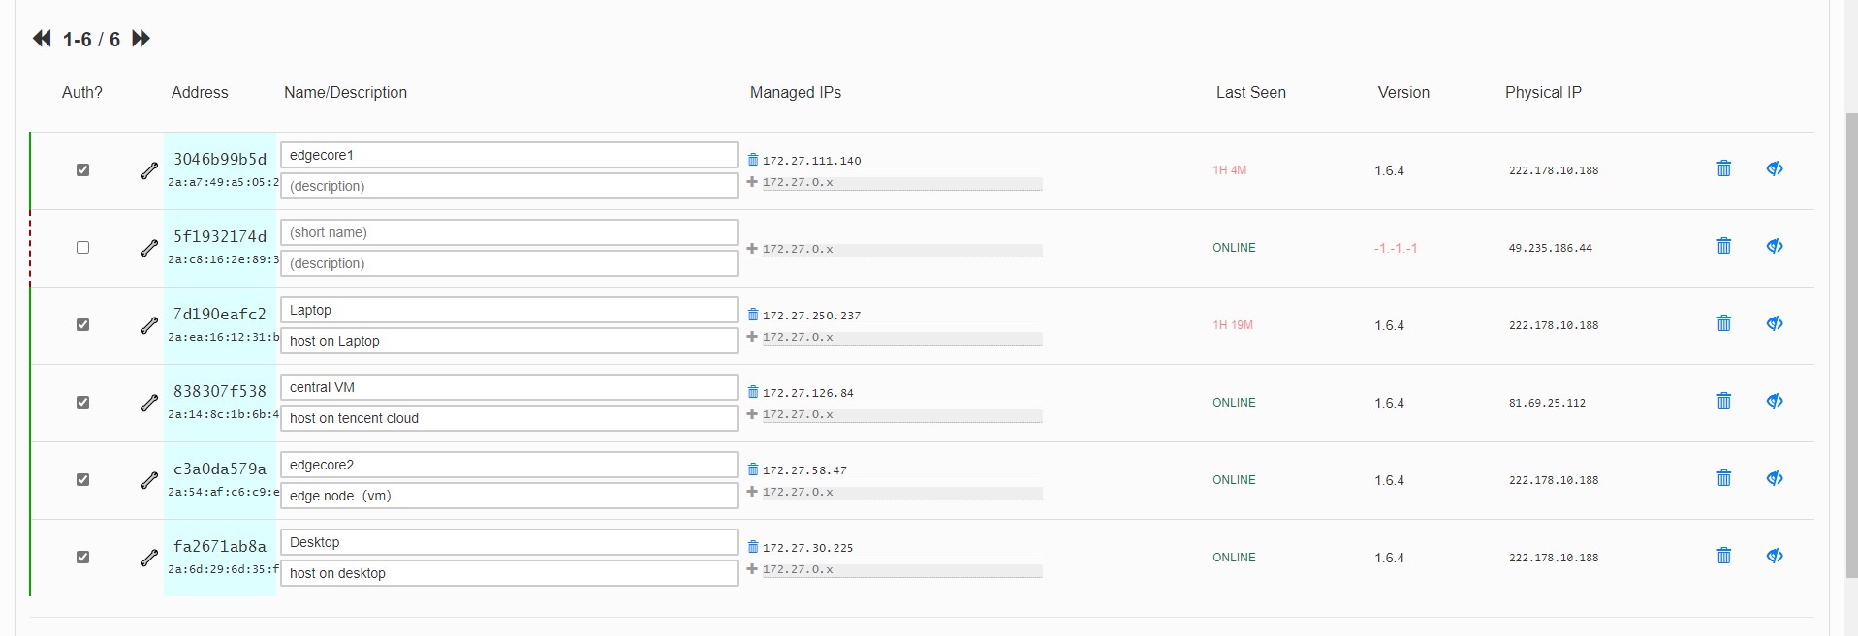Click wrench icon for member 5f1932174d
1858x636 pixels.
[148, 248]
